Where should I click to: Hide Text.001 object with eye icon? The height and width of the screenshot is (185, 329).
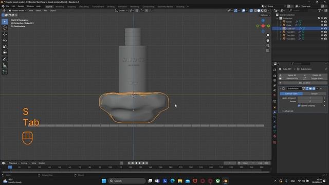tap(322, 32)
